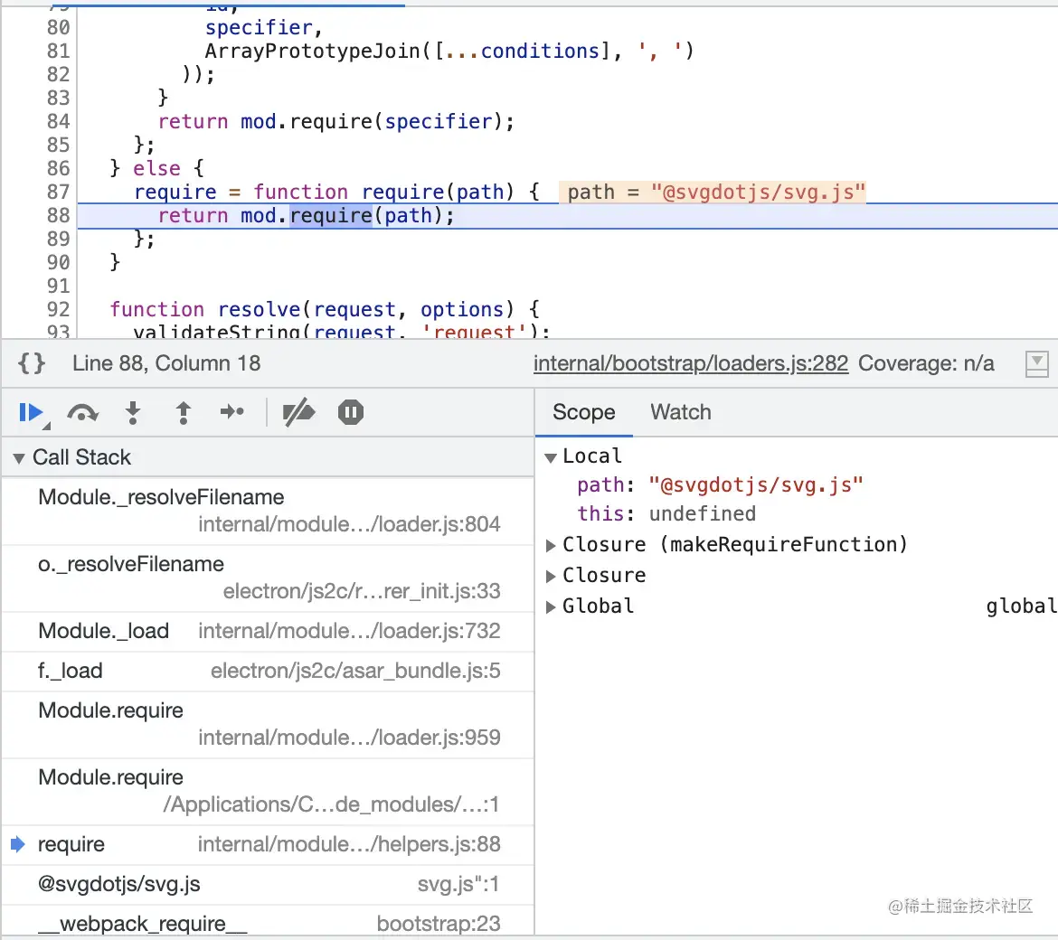Viewport: 1058px width, 940px height.
Task: Open internal/bootstrap/loaders.js:282 link
Action: point(690,363)
